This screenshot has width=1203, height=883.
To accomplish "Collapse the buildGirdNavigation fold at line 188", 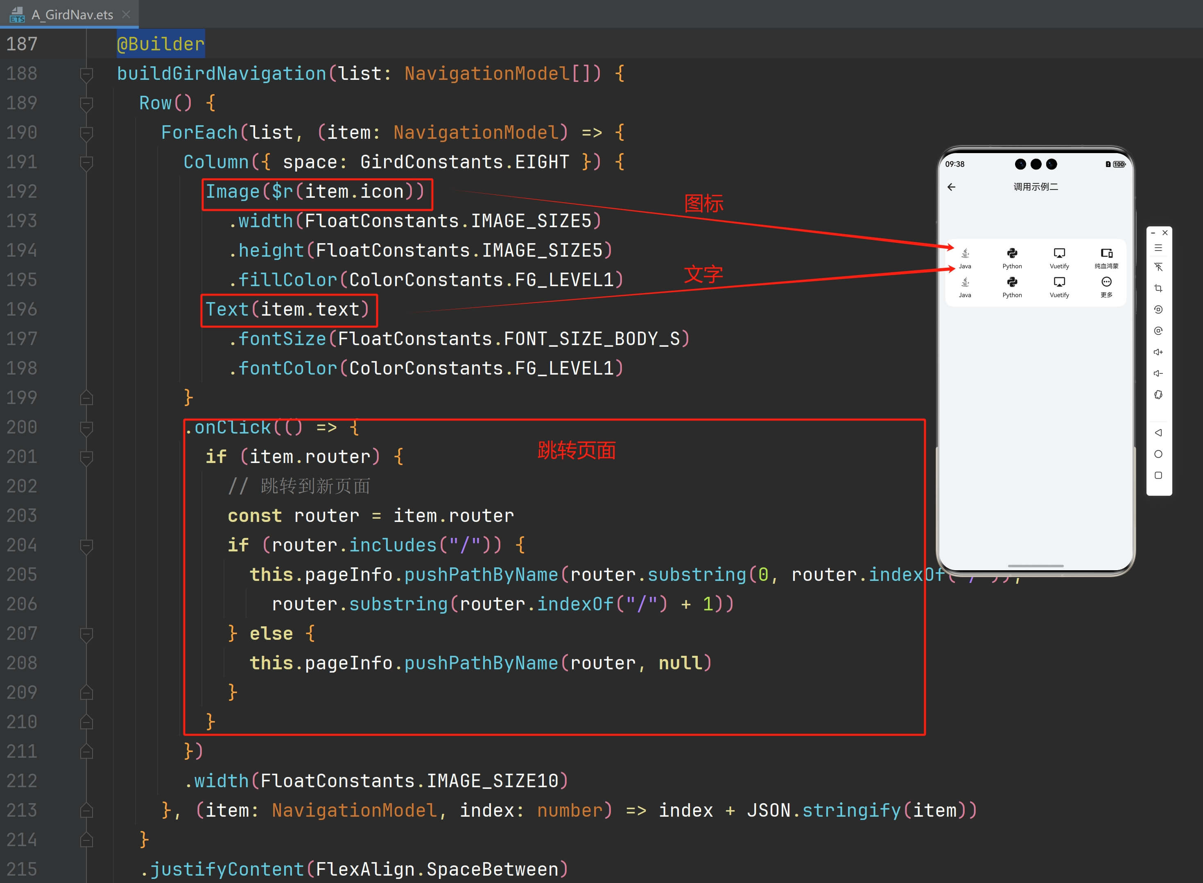I will tap(86, 74).
